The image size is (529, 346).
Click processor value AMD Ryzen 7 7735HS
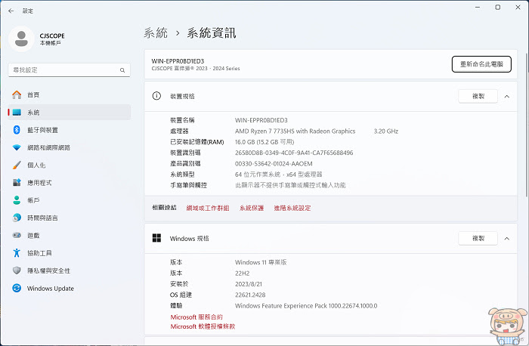coord(295,131)
